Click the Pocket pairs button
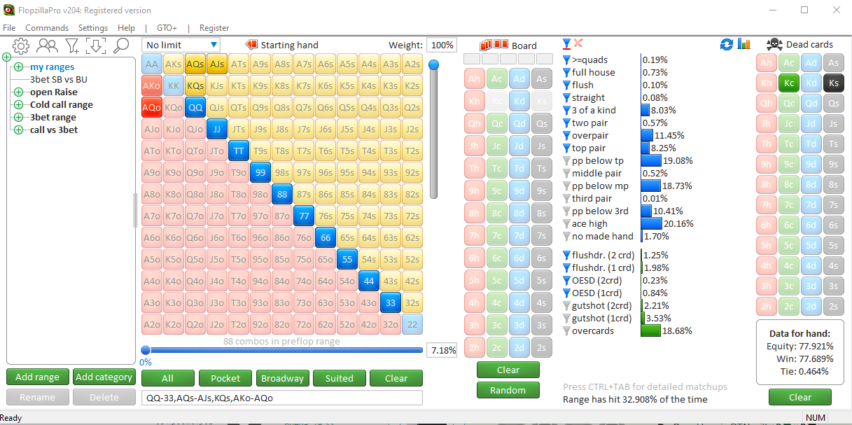 pyautogui.click(x=225, y=378)
